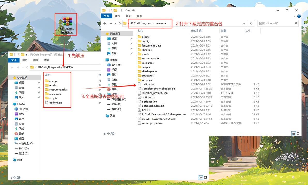Sort by 类型 column
308x185 pixels.
[223, 31]
